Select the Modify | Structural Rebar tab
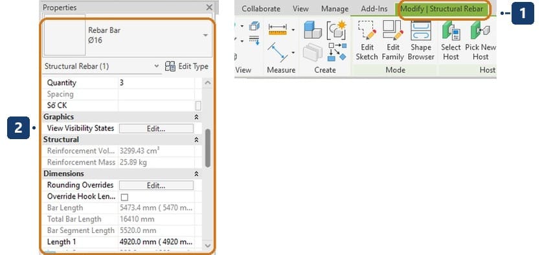This screenshot has height=255, width=542. pos(442,9)
